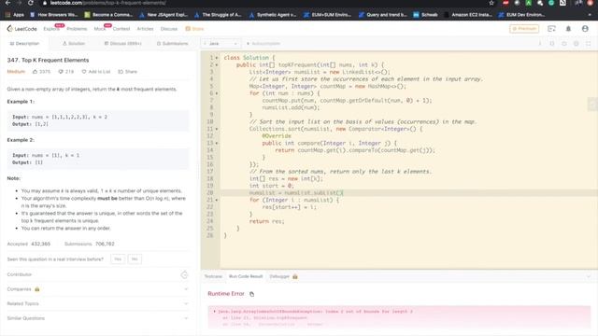The height and width of the screenshot is (336, 598).
Task: Click the thumbs-down dislike icon
Action: pyautogui.click(x=61, y=72)
